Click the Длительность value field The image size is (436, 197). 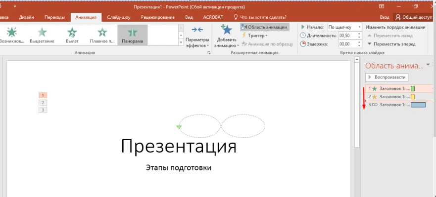point(347,36)
